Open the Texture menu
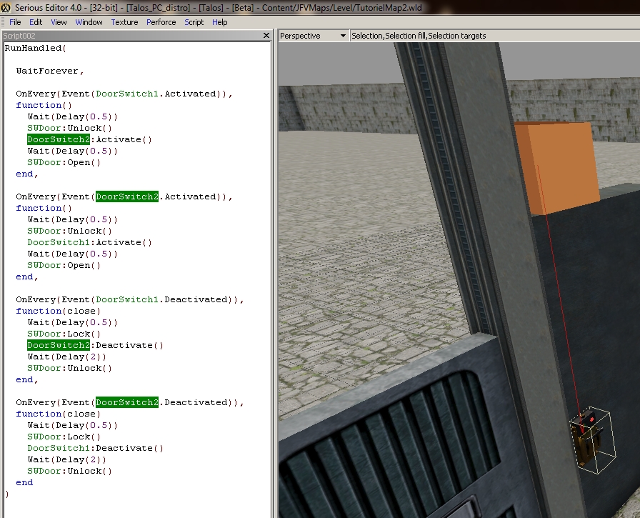Image resolution: width=640 pixels, height=518 pixels. pyautogui.click(x=124, y=22)
